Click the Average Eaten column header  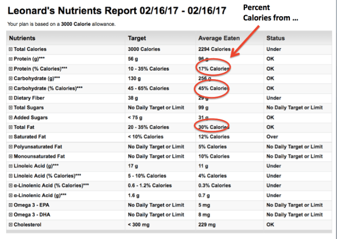[x=218, y=38]
